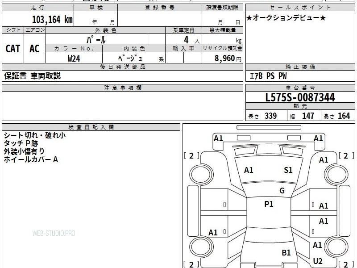
Task: Click the AC air conditioner value
Action: coord(35,49)
